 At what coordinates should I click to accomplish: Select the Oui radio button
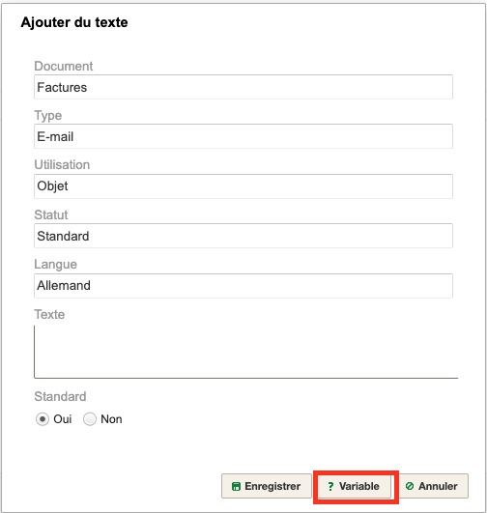click(43, 419)
